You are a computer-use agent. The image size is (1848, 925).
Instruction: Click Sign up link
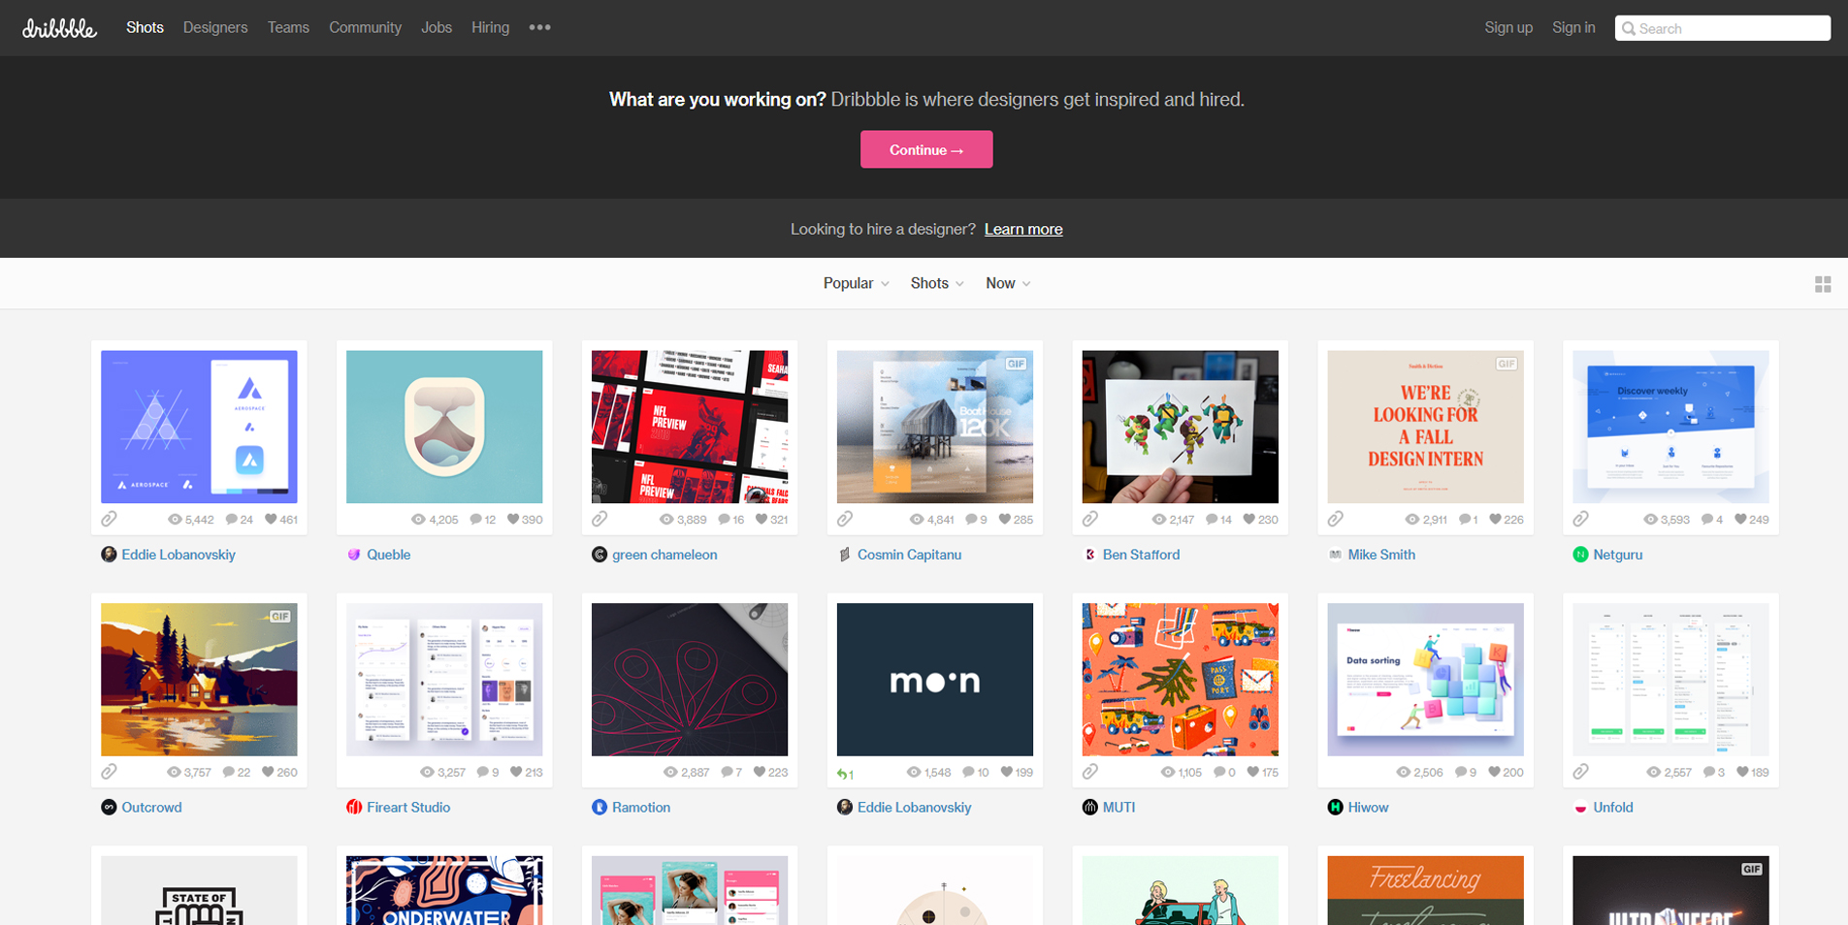[x=1508, y=27]
